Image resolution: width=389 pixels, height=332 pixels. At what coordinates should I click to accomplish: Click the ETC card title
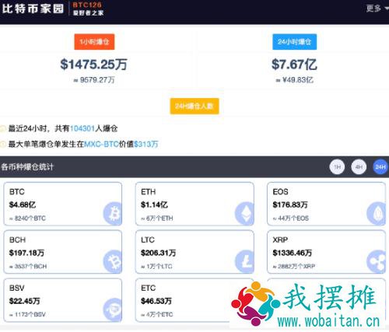point(149,288)
